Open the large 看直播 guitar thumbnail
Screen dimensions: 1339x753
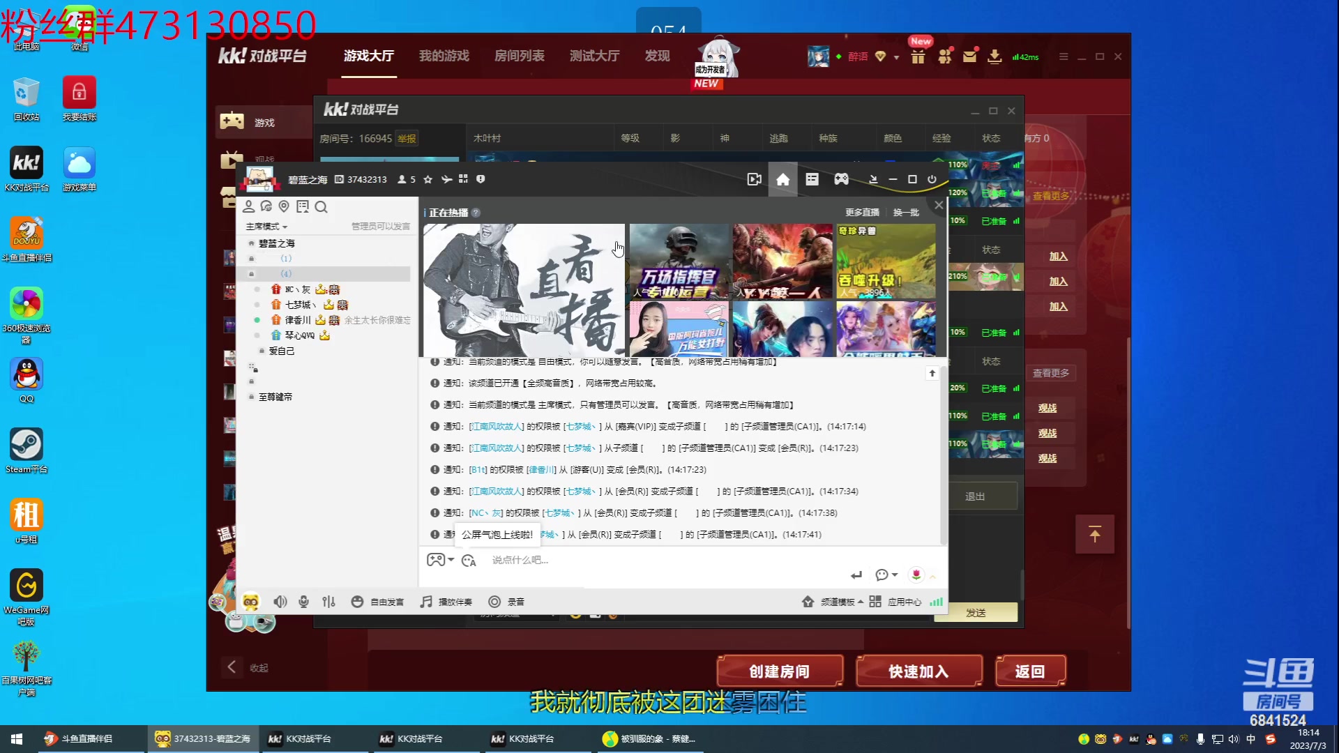click(x=524, y=290)
